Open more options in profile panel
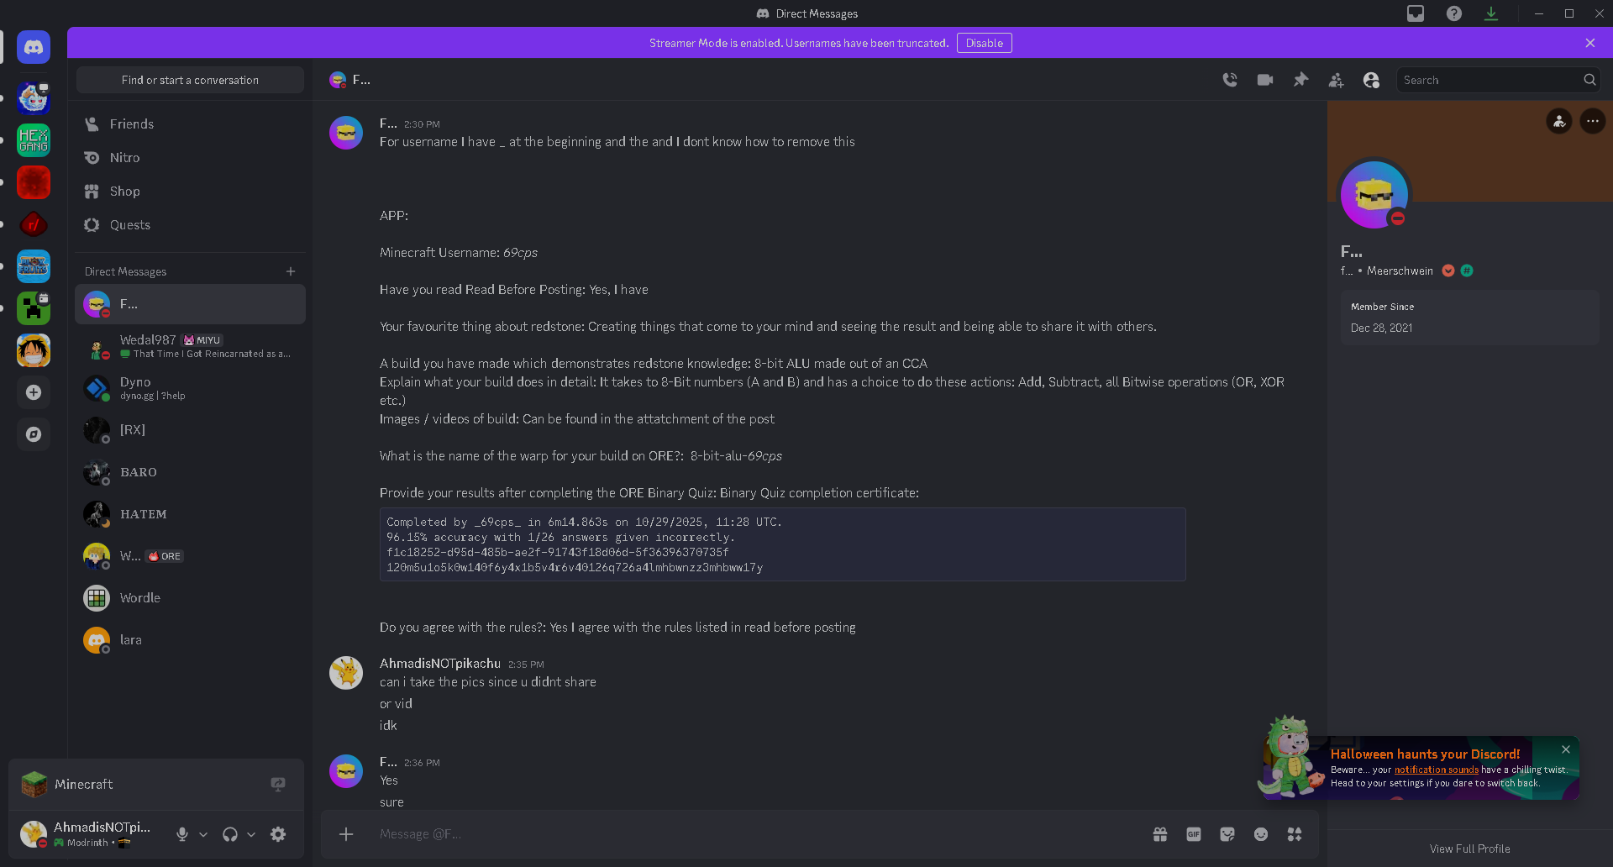This screenshot has height=867, width=1613. (x=1592, y=121)
